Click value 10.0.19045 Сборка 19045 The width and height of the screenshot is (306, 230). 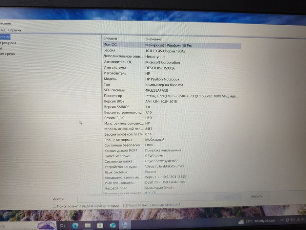[x=165, y=51]
